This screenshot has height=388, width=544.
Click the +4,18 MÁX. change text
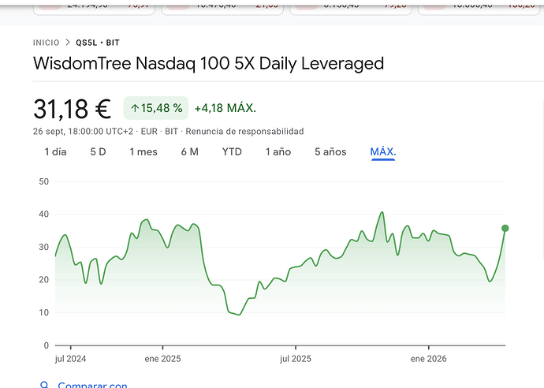(225, 108)
